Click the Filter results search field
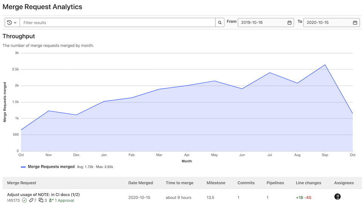Image resolution: width=364 pixels, height=206 pixels. pos(117,23)
